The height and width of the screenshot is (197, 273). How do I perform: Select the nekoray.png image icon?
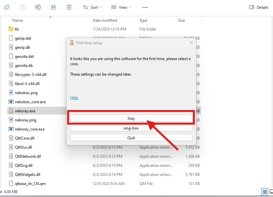tap(11, 120)
